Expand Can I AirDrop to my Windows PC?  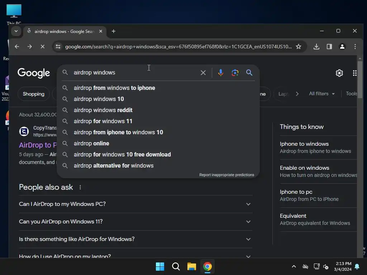click(x=135, y=204)
